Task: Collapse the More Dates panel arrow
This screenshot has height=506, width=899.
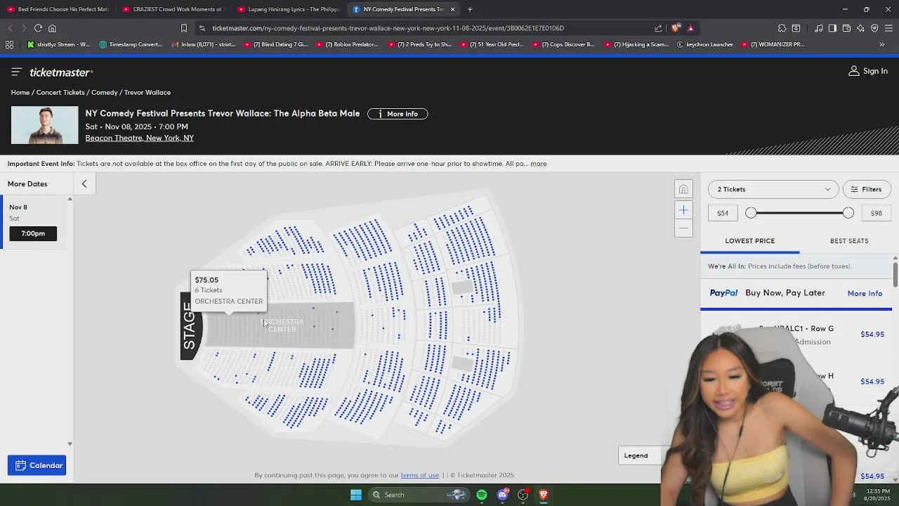Action: 84,184
